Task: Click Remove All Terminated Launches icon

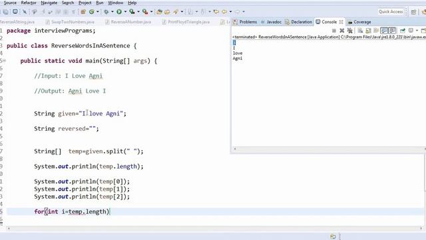Action: pos(350,31)
